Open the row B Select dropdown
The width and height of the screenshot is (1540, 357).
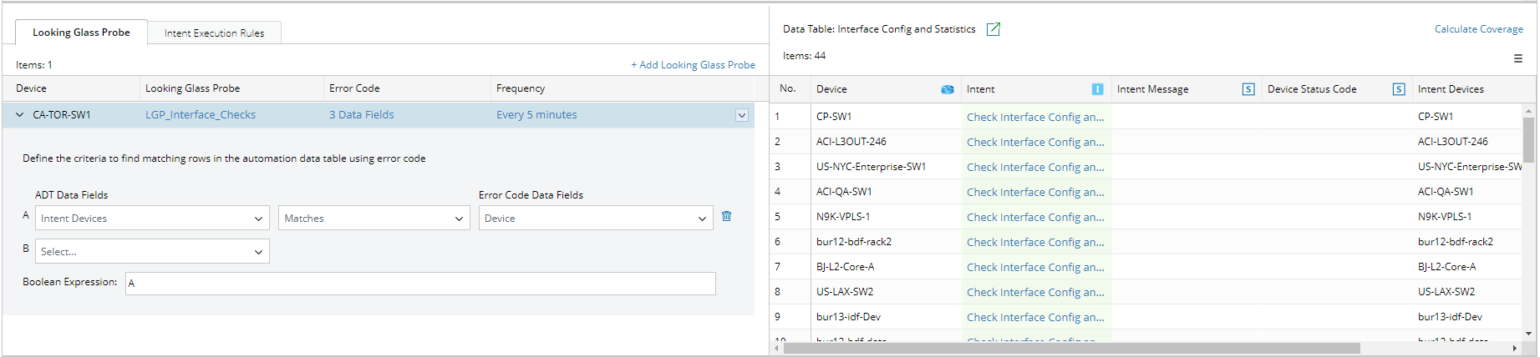pos(152,252)
